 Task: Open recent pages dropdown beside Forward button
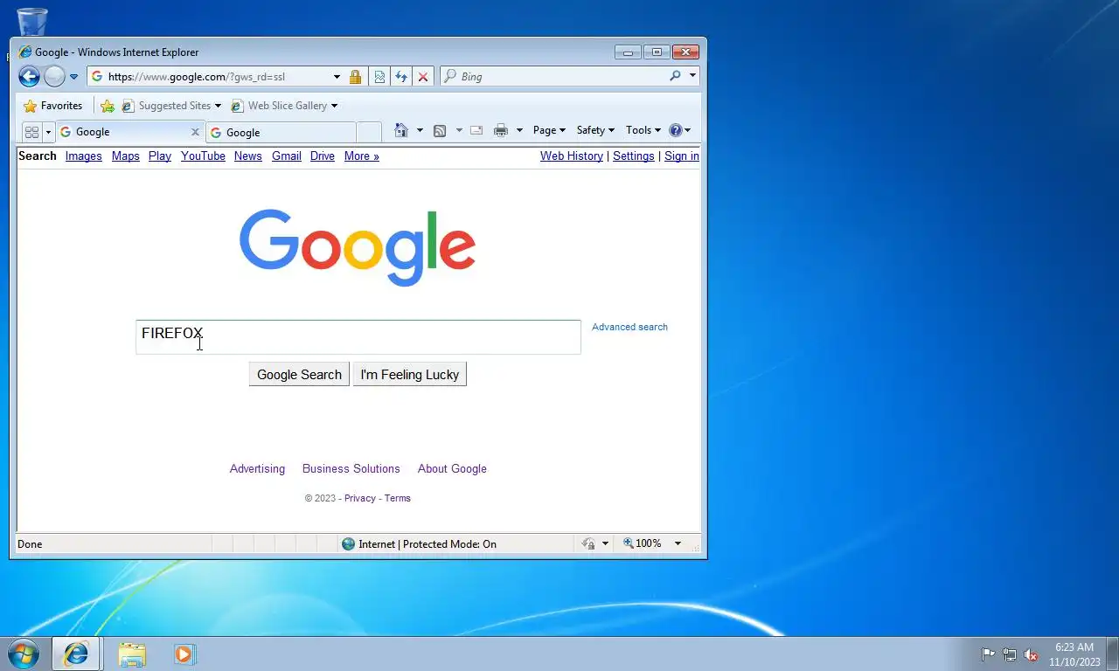73,77
